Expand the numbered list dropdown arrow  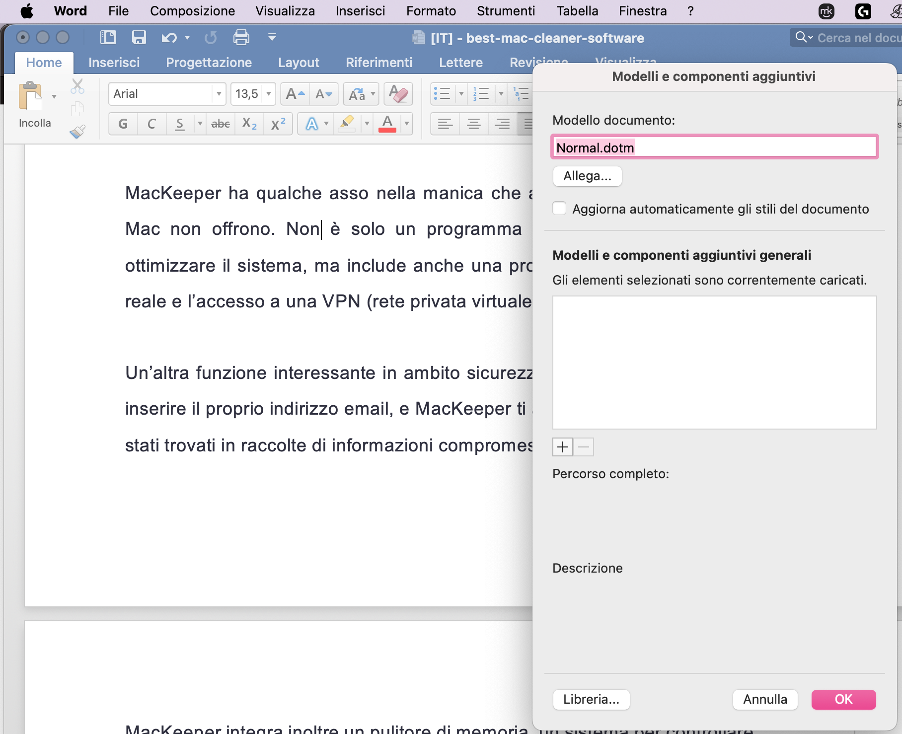tap(501, 93)
